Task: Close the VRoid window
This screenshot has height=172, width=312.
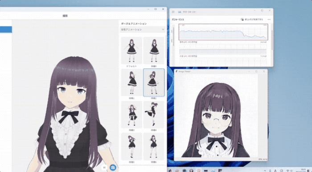Action: 163,9
